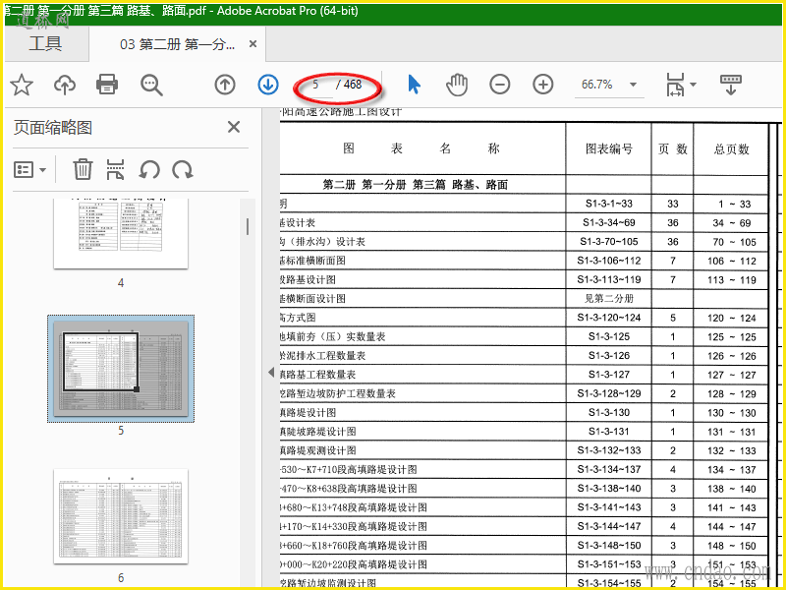Click cell S1-3-138~140
The width and height of the screenshot is (786, 590).
tap(609, 489)
